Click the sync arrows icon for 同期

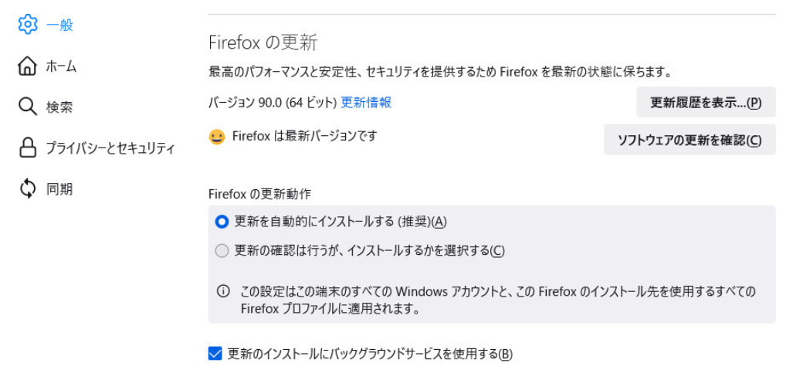[x=28, y=188]
